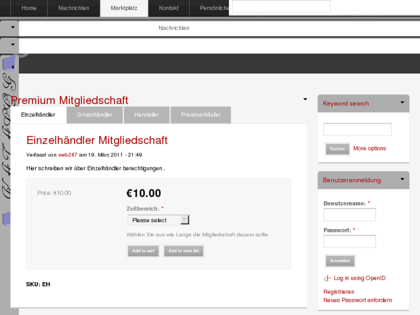Go to Home in the navigation bar

29,8
